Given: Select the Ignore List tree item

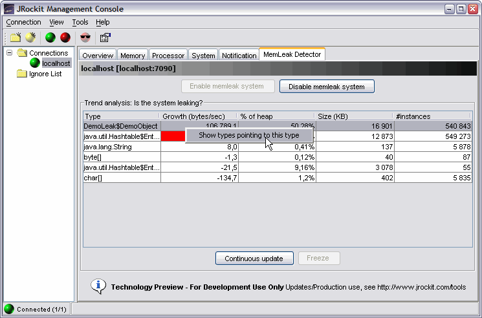Looking at the screenshot, I should [x=45, y=74].
